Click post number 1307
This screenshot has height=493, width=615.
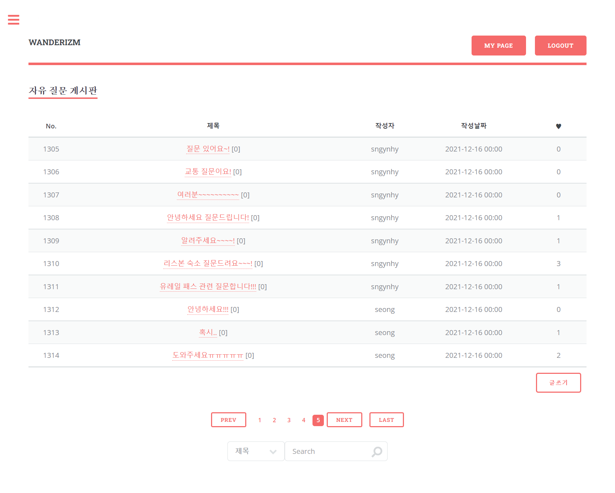point(51,195)
